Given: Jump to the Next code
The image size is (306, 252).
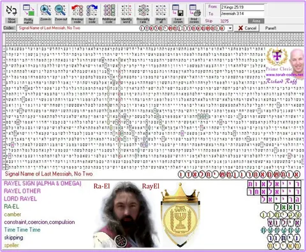Looking at the screenshot, I should point(92,10).
